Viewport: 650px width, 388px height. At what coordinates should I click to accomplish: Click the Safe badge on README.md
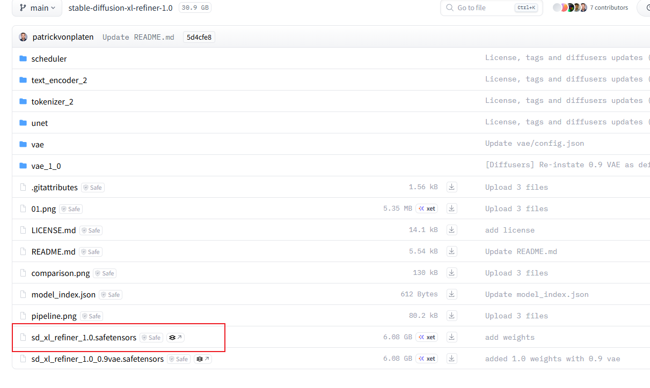coord(91,252)
